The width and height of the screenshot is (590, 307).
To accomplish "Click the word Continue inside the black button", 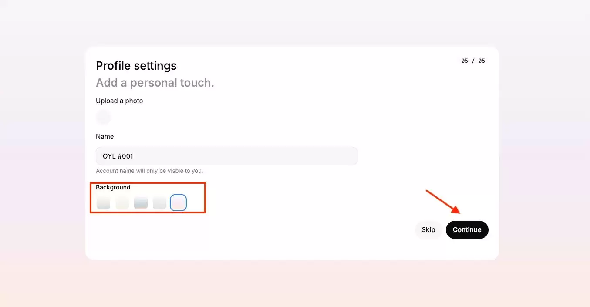I will coord(467,230).
